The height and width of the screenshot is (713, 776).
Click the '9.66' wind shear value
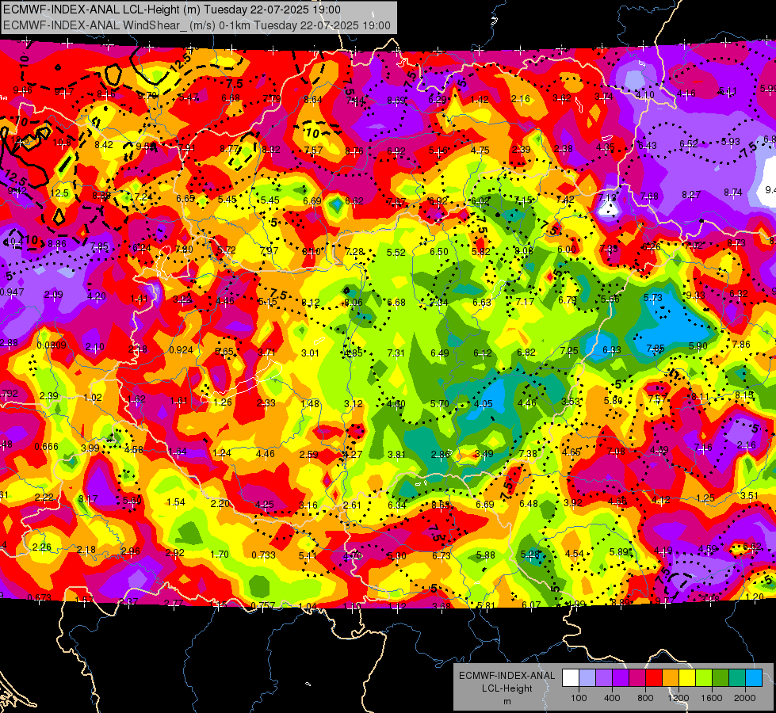tap(23, 90)
